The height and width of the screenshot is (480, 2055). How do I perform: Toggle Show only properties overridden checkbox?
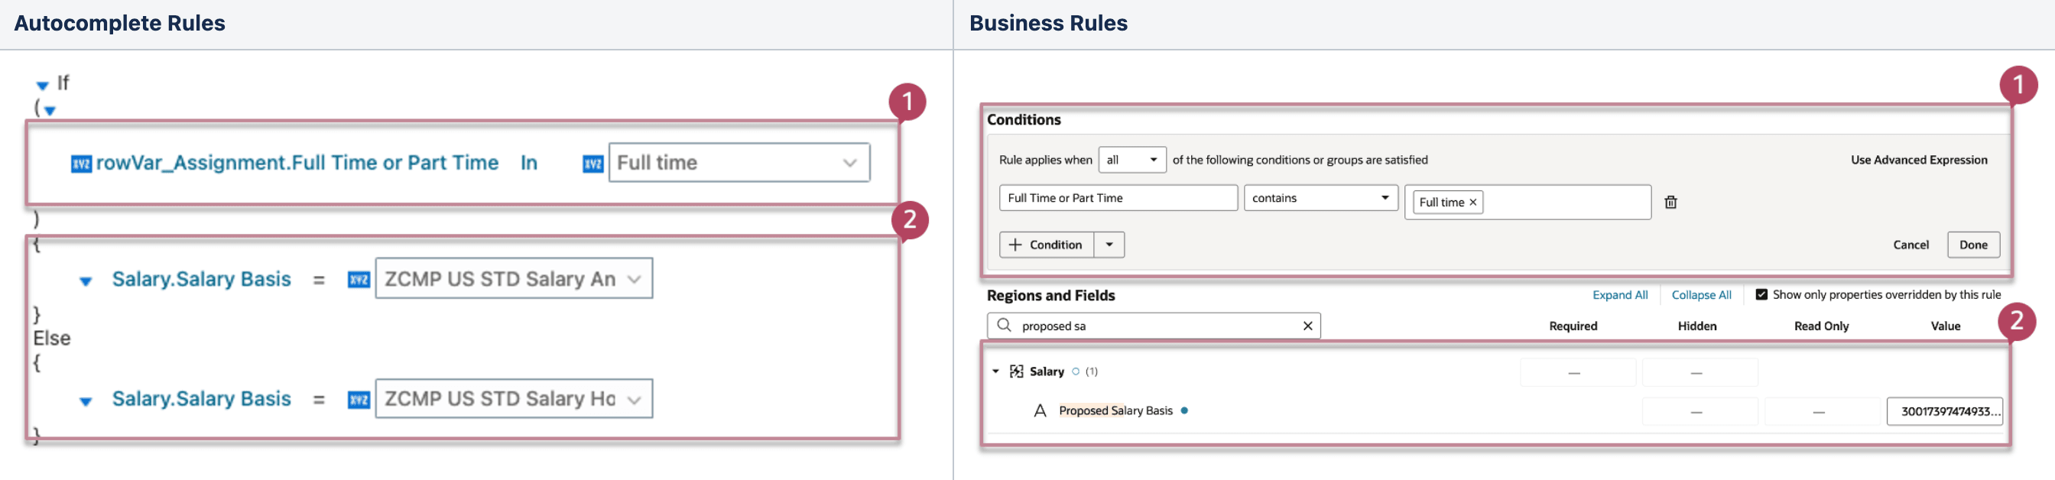click(x=1761, y=295)
